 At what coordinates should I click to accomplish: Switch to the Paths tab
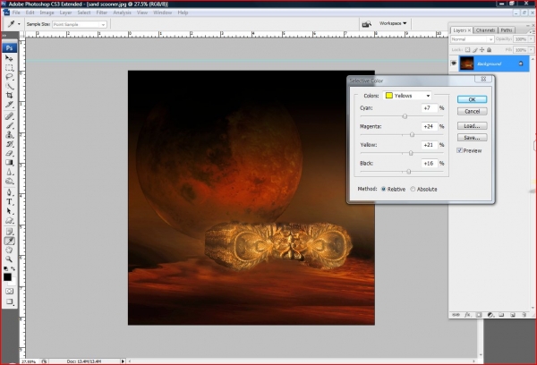pos(507,30)
